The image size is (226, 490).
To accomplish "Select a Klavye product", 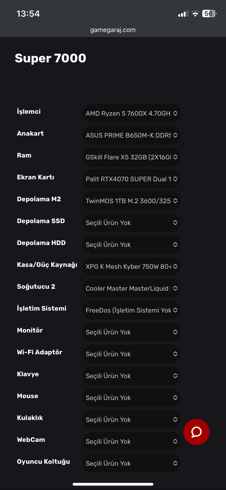I will click(131, 376).
